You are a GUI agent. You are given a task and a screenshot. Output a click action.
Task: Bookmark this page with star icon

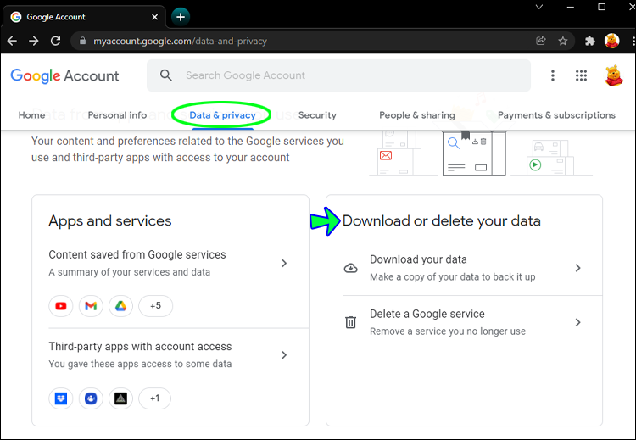tap(563, 41)
